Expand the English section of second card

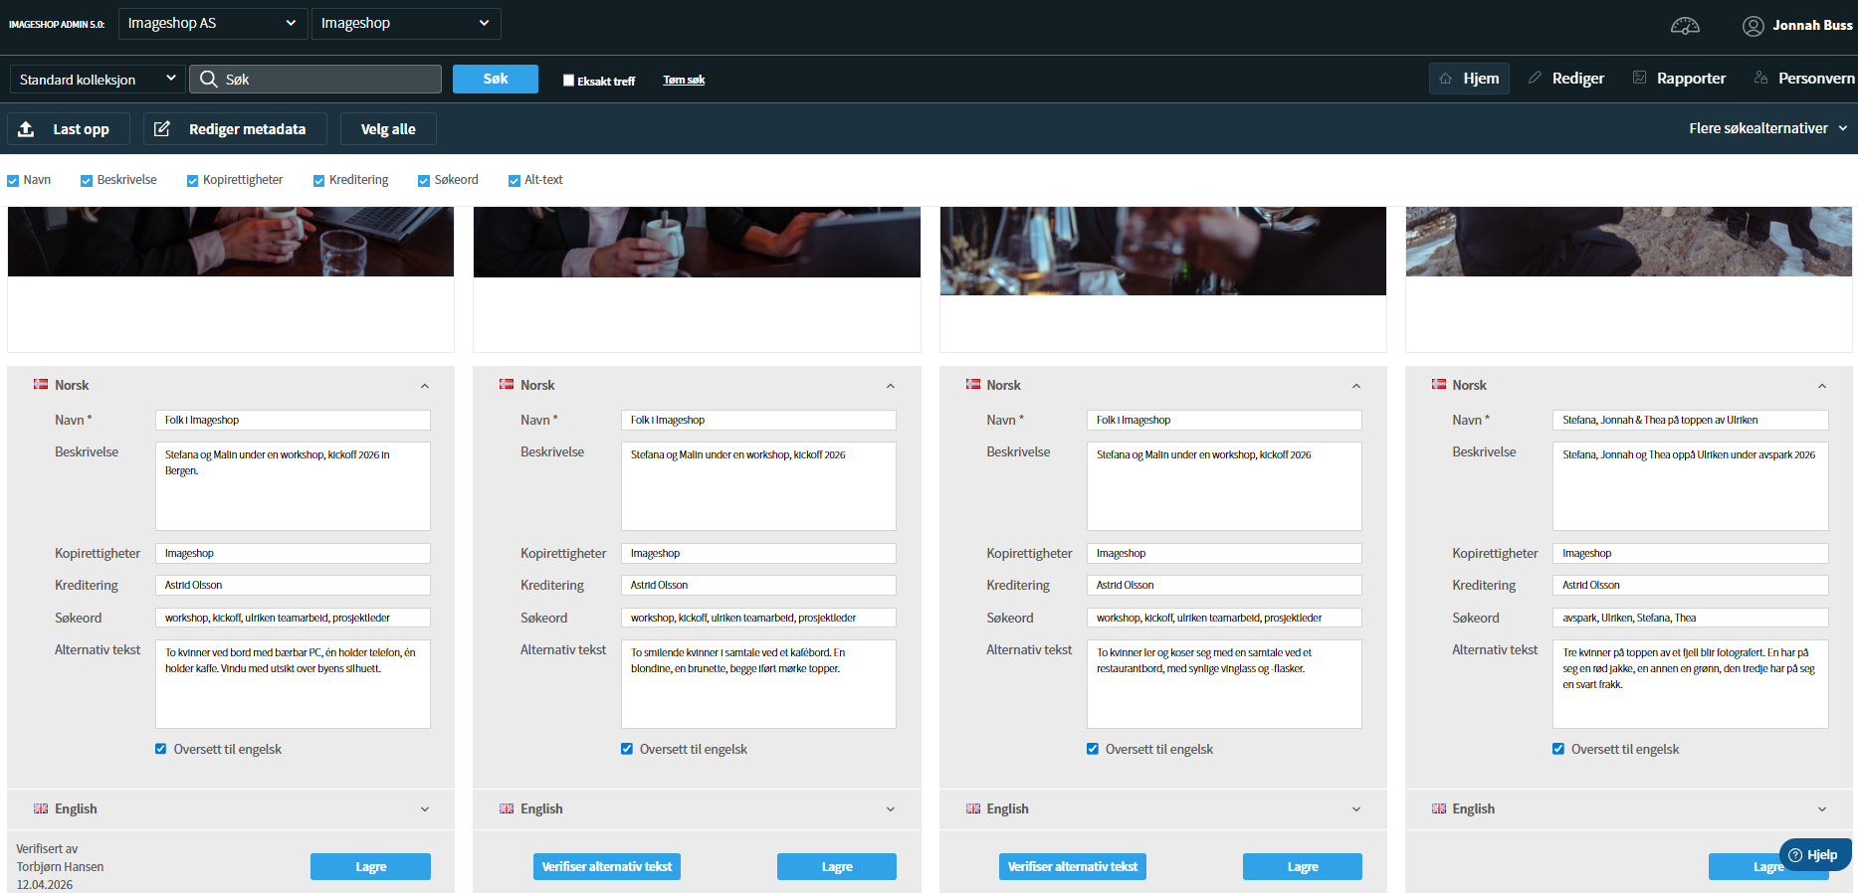696,808
